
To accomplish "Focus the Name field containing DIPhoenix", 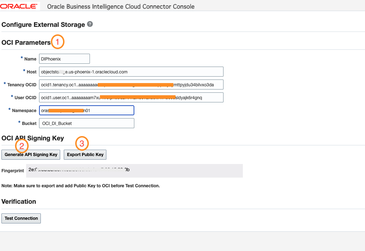I will 64,59.
